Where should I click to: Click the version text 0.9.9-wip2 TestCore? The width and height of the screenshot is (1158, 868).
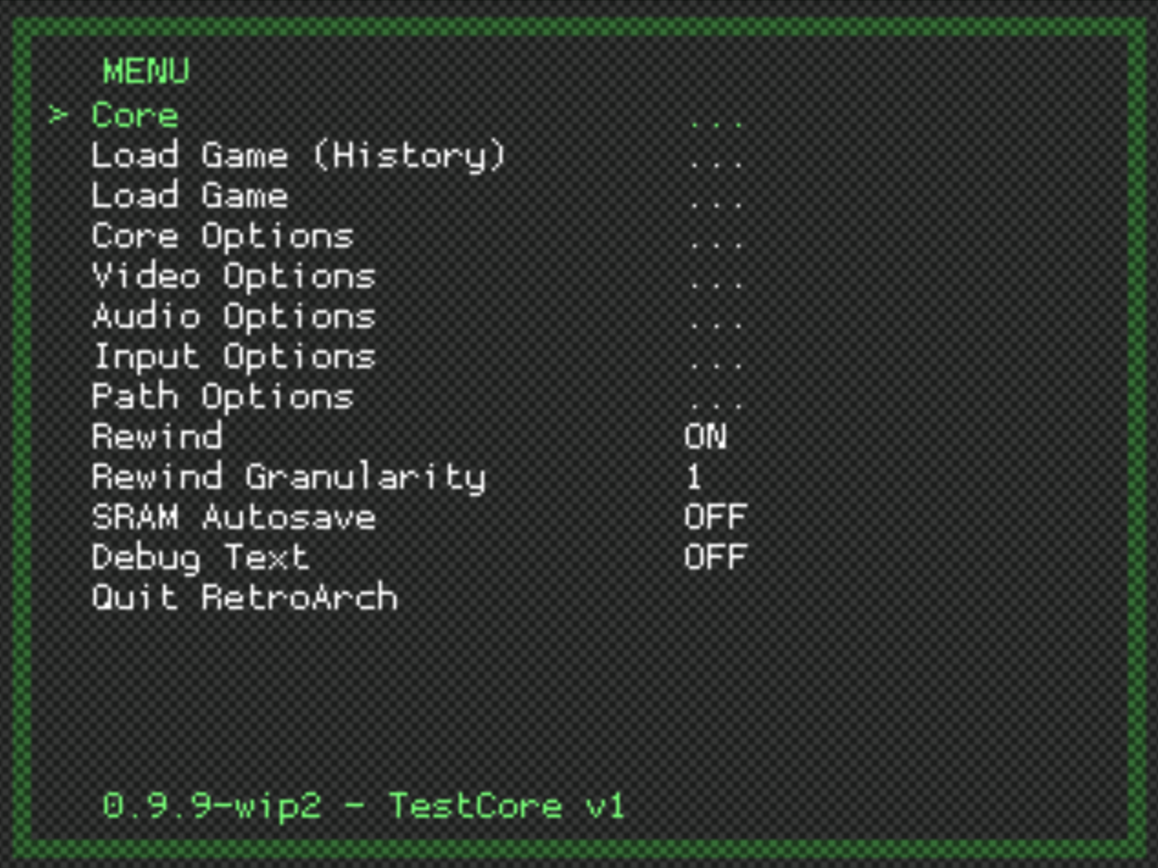[x=363, y=807]
